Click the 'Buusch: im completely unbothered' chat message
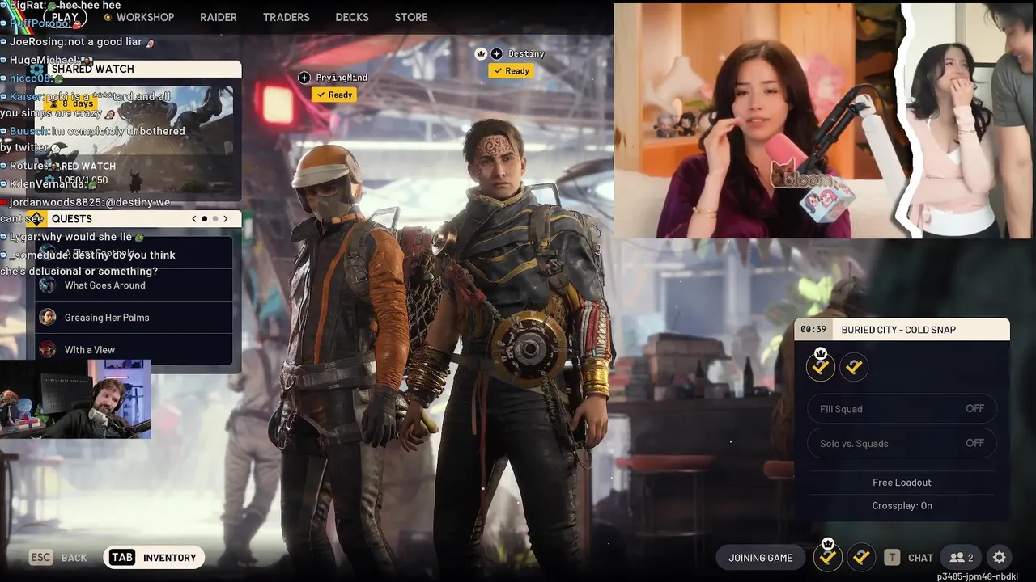The height and width of the screenshot is (582, 1036). point(92,139)
